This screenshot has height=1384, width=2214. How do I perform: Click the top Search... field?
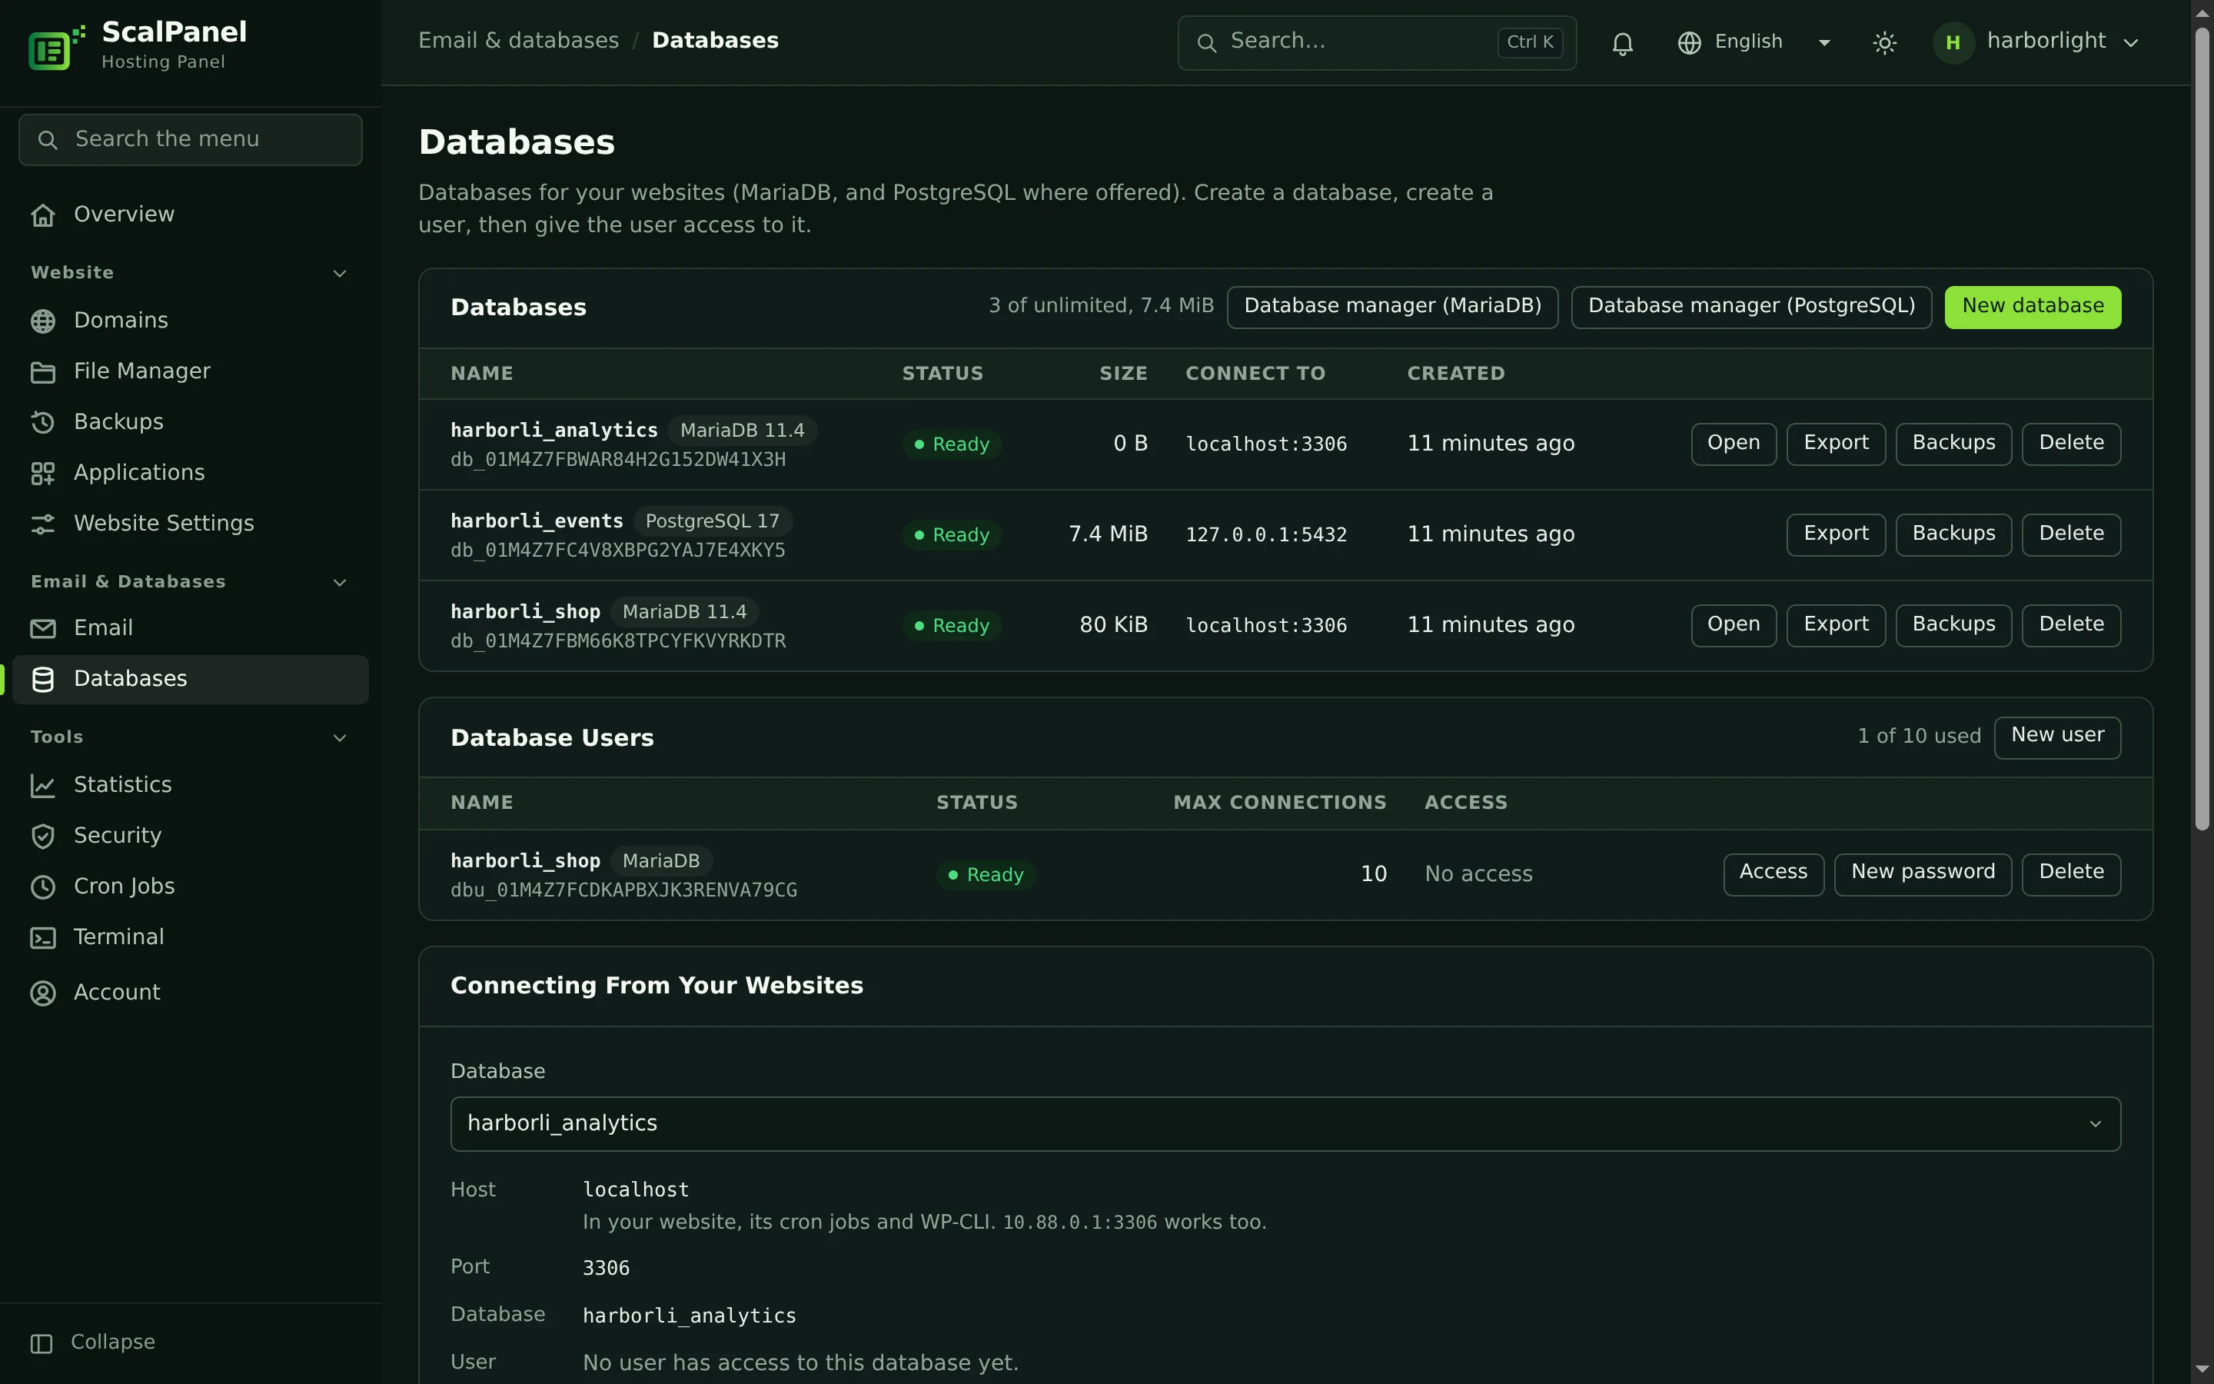pos(1376,42)
